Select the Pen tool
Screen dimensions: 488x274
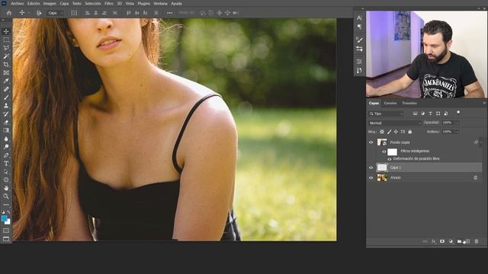pos(6,155)
